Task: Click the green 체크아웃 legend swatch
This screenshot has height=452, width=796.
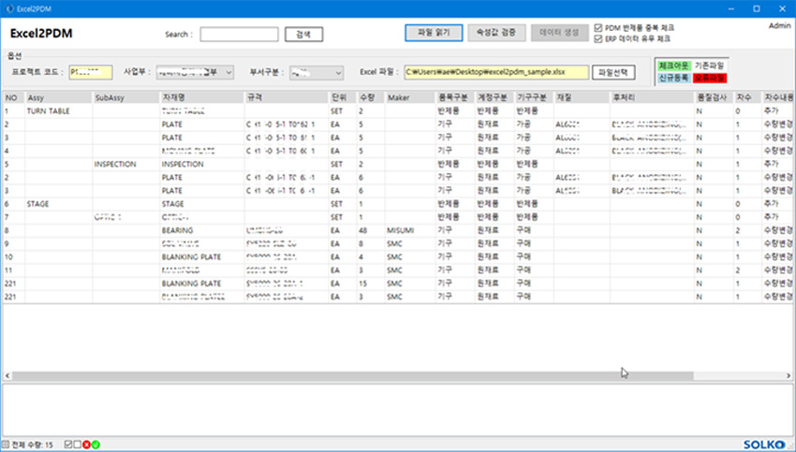Action: [x=672, y=66]
